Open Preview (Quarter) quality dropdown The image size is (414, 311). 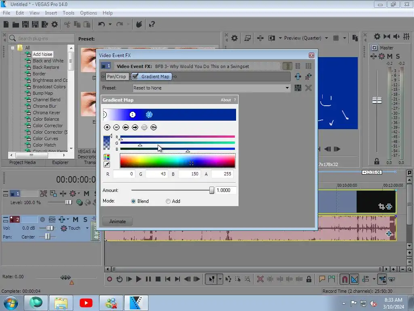pyautogui.click(x=327, y=38)
